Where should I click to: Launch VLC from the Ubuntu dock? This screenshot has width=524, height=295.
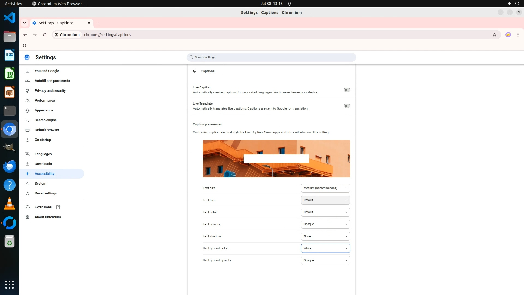(x=10, y=203)
